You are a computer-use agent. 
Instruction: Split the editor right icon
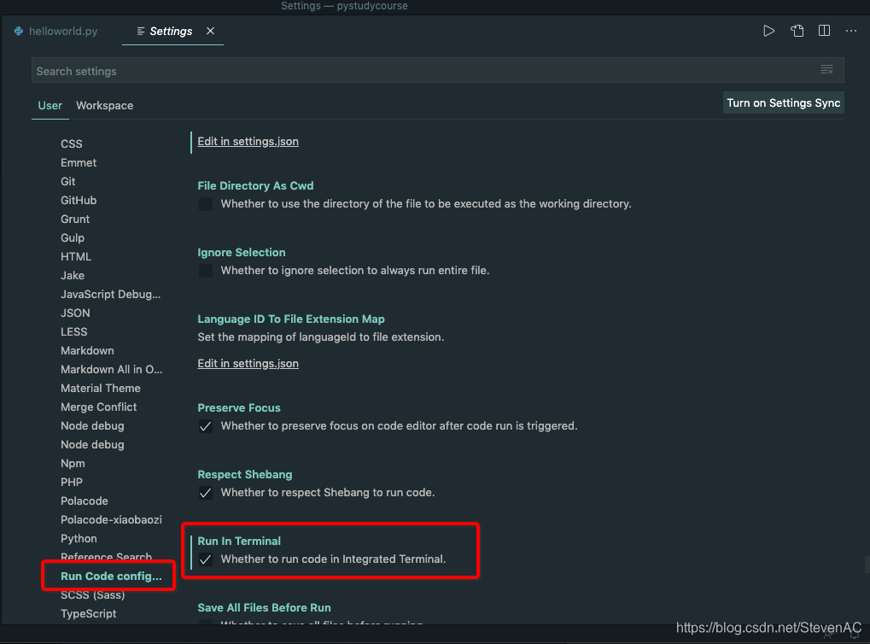(x=825, y=31)
